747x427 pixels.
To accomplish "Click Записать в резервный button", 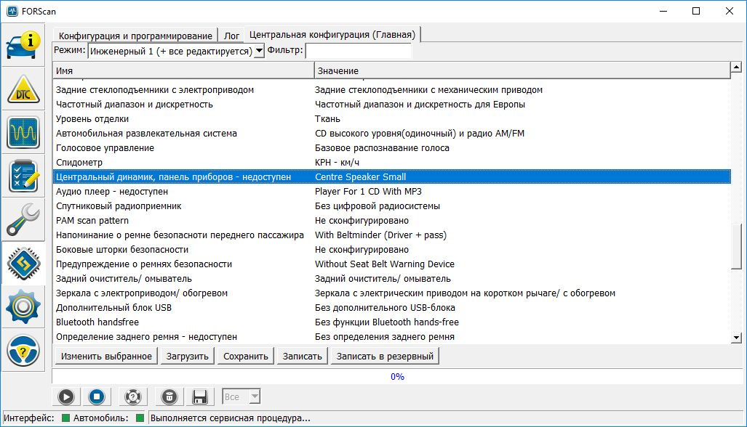I will (x=385, y=356).
